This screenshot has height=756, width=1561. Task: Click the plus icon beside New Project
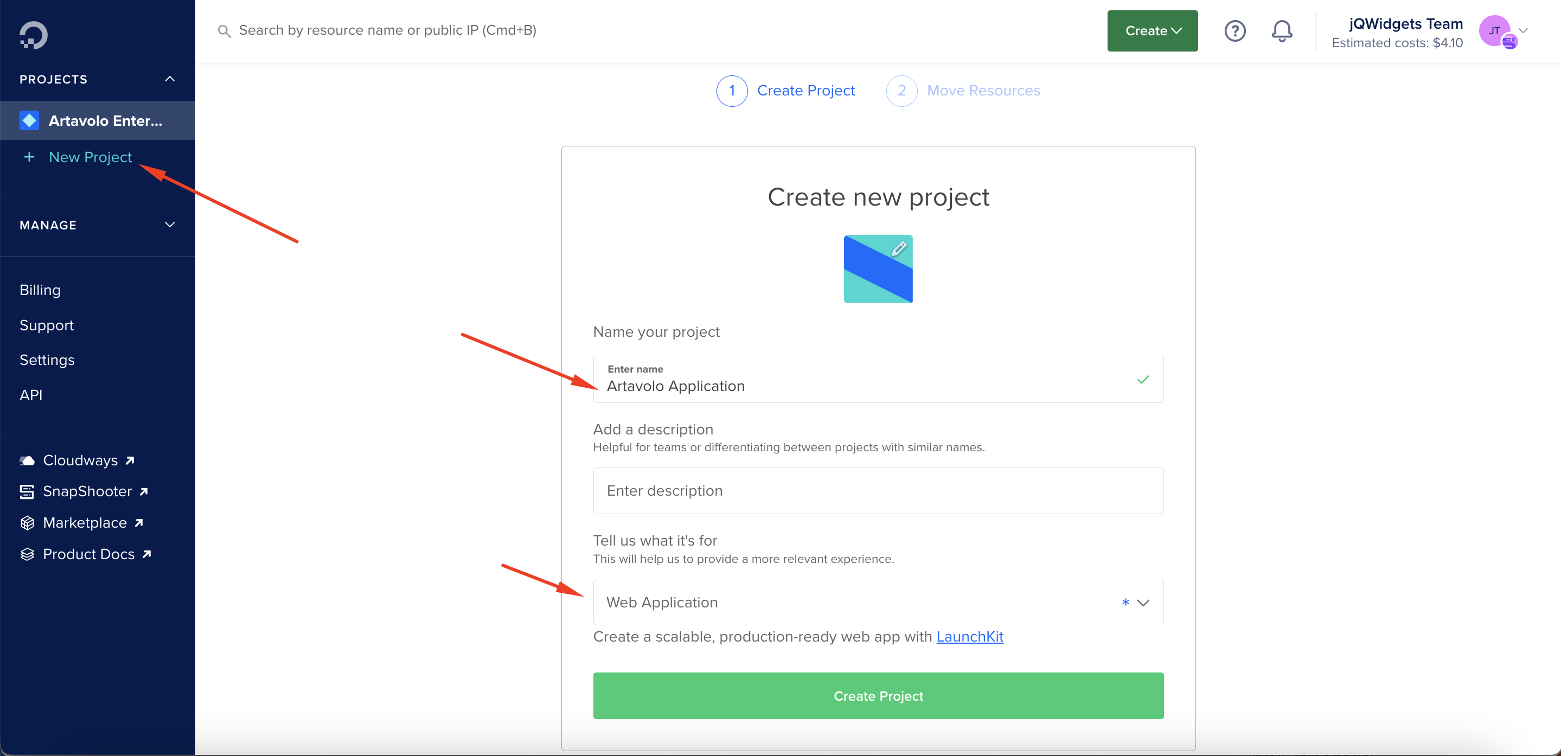pyautogui.click(x=29, y=157)
